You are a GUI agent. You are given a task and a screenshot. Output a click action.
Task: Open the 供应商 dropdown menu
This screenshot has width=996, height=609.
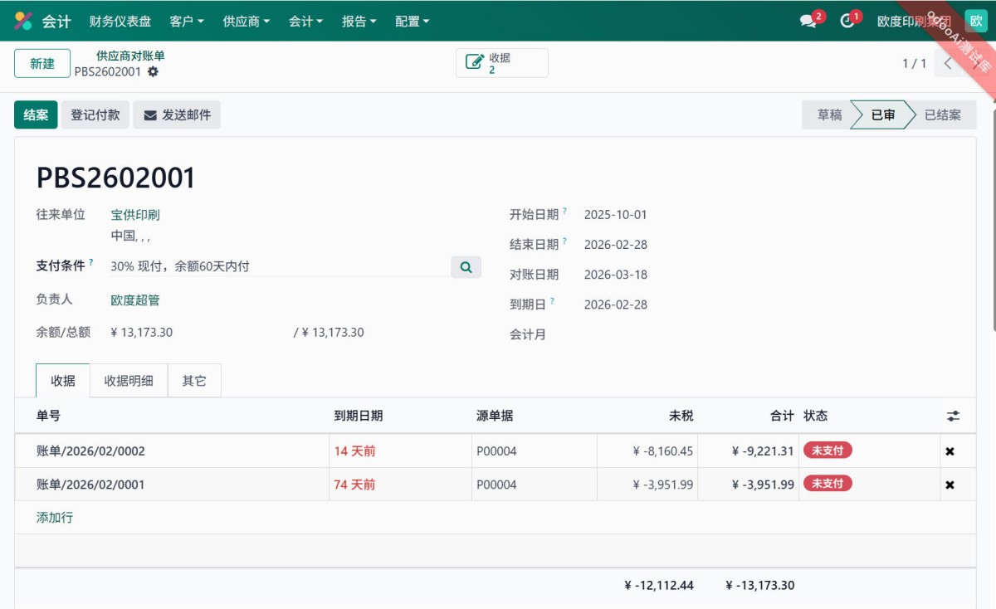click(247, 22)
